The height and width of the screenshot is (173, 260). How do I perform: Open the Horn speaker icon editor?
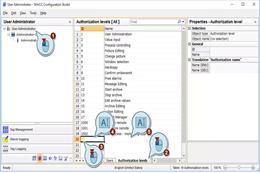[x=50, y=158]
